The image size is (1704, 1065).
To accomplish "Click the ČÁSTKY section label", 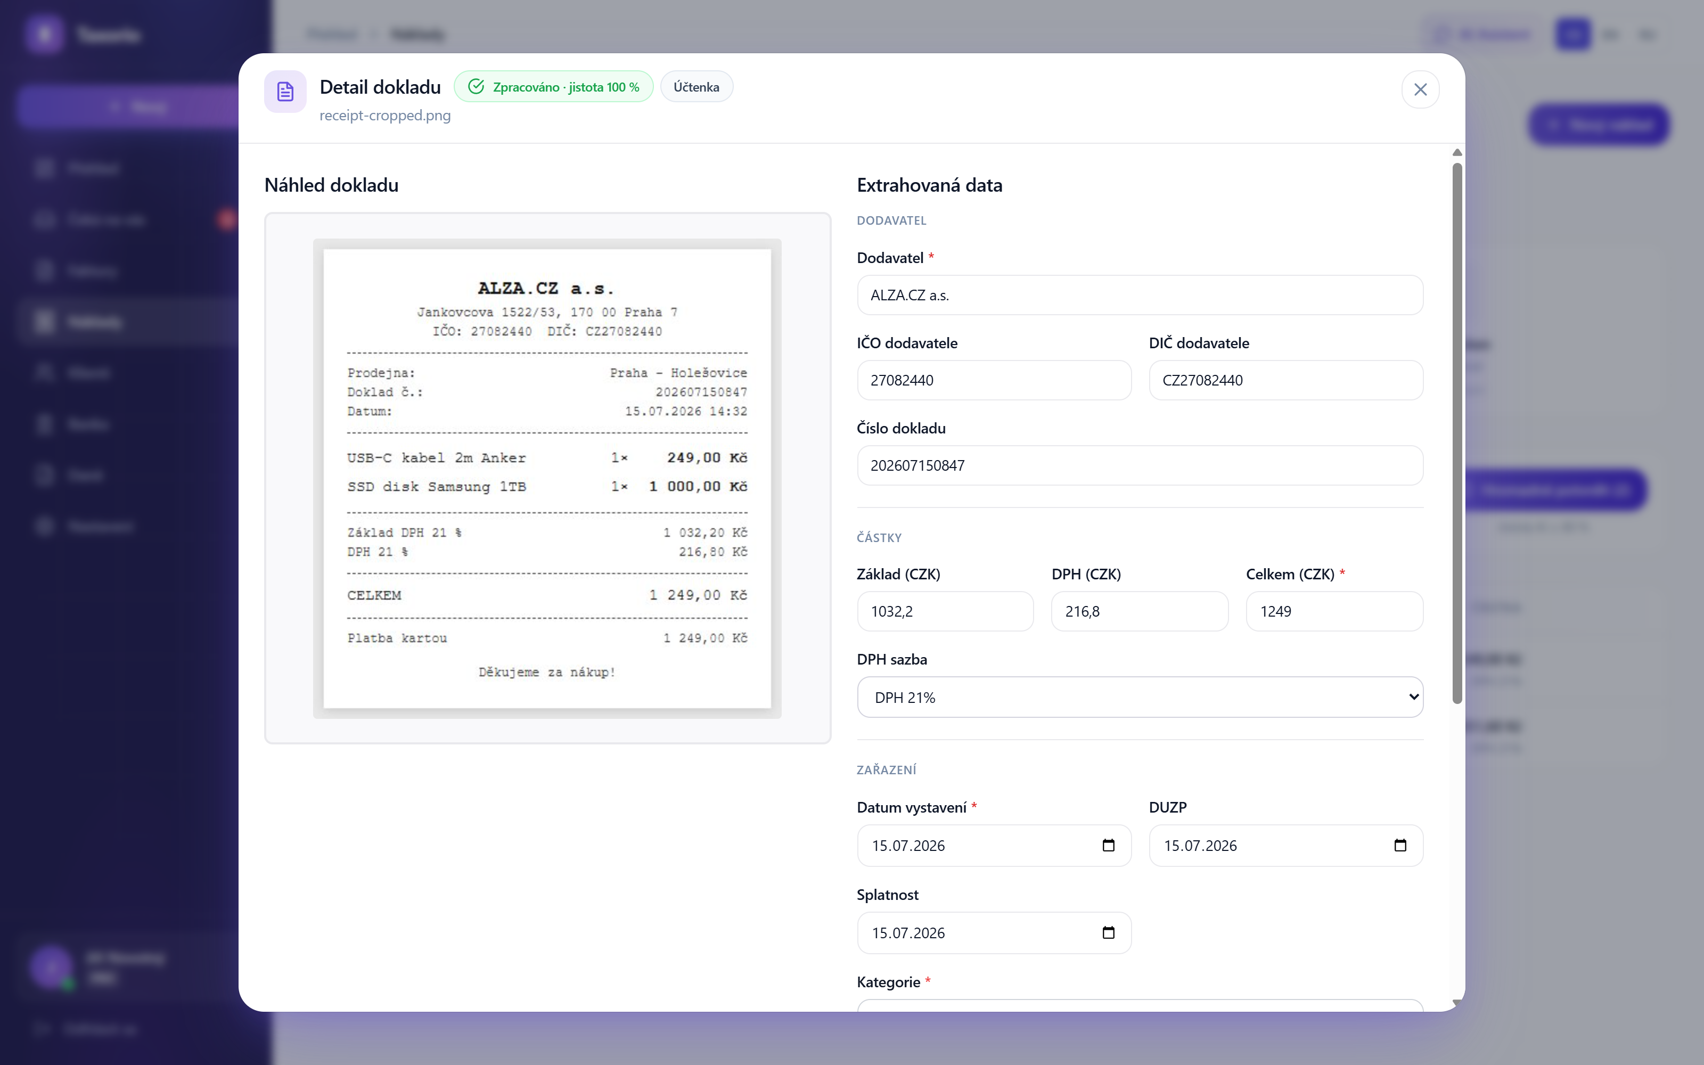I will point(879,537).
